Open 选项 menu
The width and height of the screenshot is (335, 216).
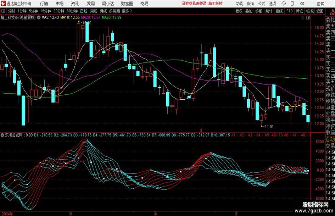click(x=272, y=4)
